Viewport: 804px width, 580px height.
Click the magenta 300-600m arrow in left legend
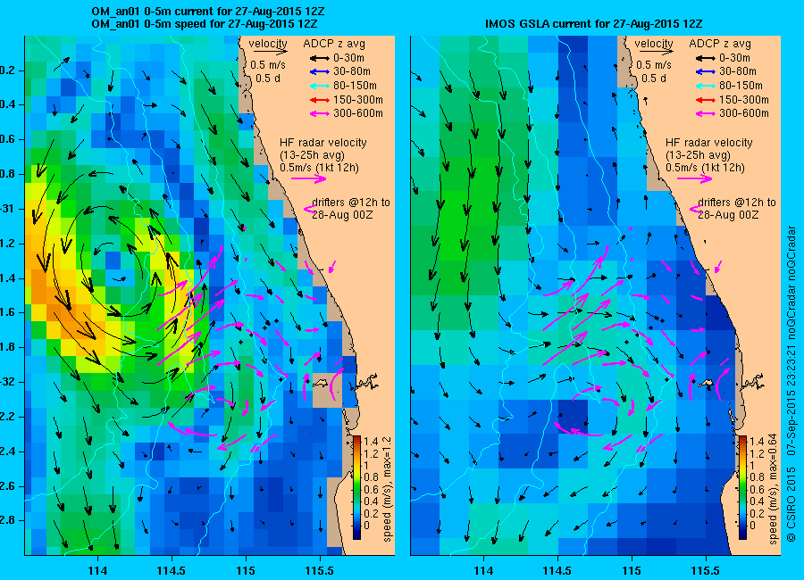[320, 113]
